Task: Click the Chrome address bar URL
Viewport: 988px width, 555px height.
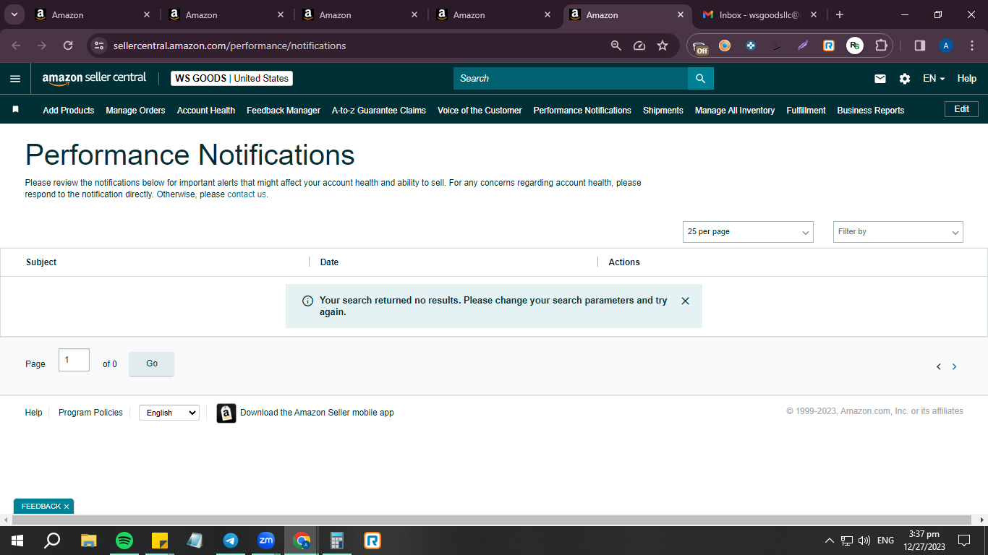Action: point(230,46)
